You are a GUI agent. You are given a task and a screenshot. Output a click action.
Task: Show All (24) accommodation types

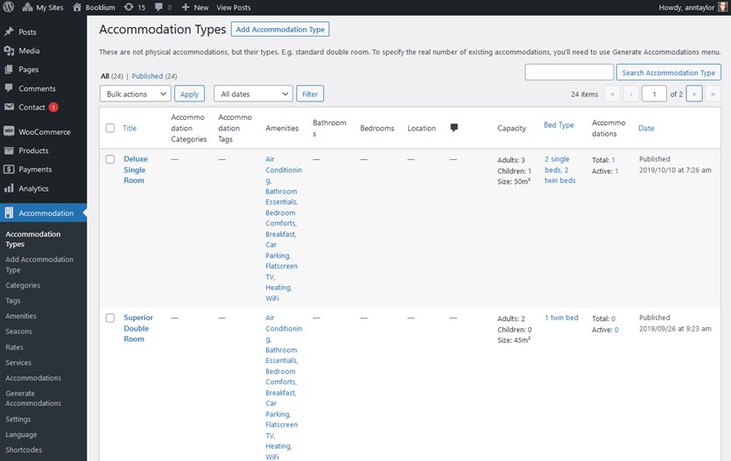pyautogui.click(x=112, y=76)
